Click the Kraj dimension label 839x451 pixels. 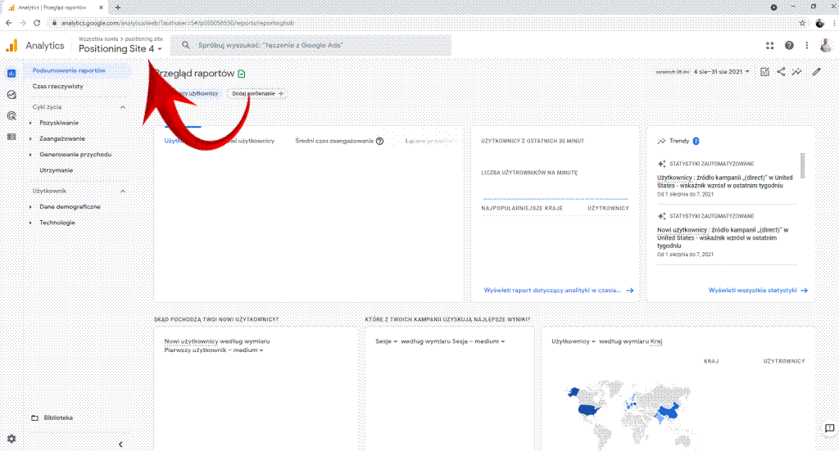tap(656, 341)
